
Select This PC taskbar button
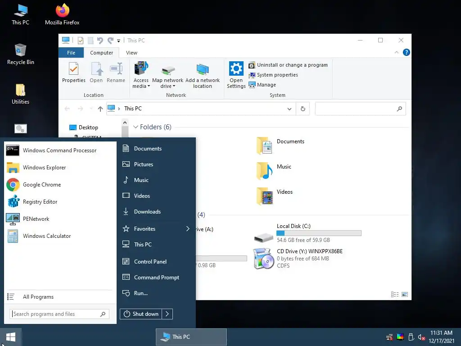191,337
